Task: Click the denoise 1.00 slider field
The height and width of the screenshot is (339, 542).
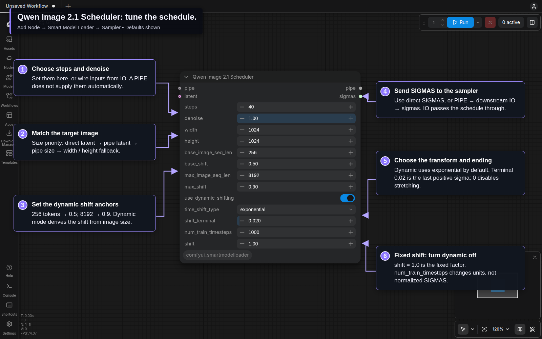Action: pyautogui.click(x=296, y=118)
